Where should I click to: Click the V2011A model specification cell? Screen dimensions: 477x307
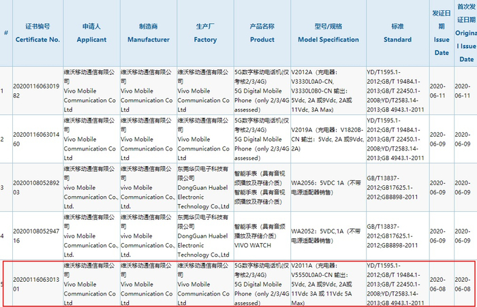pyautogui.click(x=328, y=285)
